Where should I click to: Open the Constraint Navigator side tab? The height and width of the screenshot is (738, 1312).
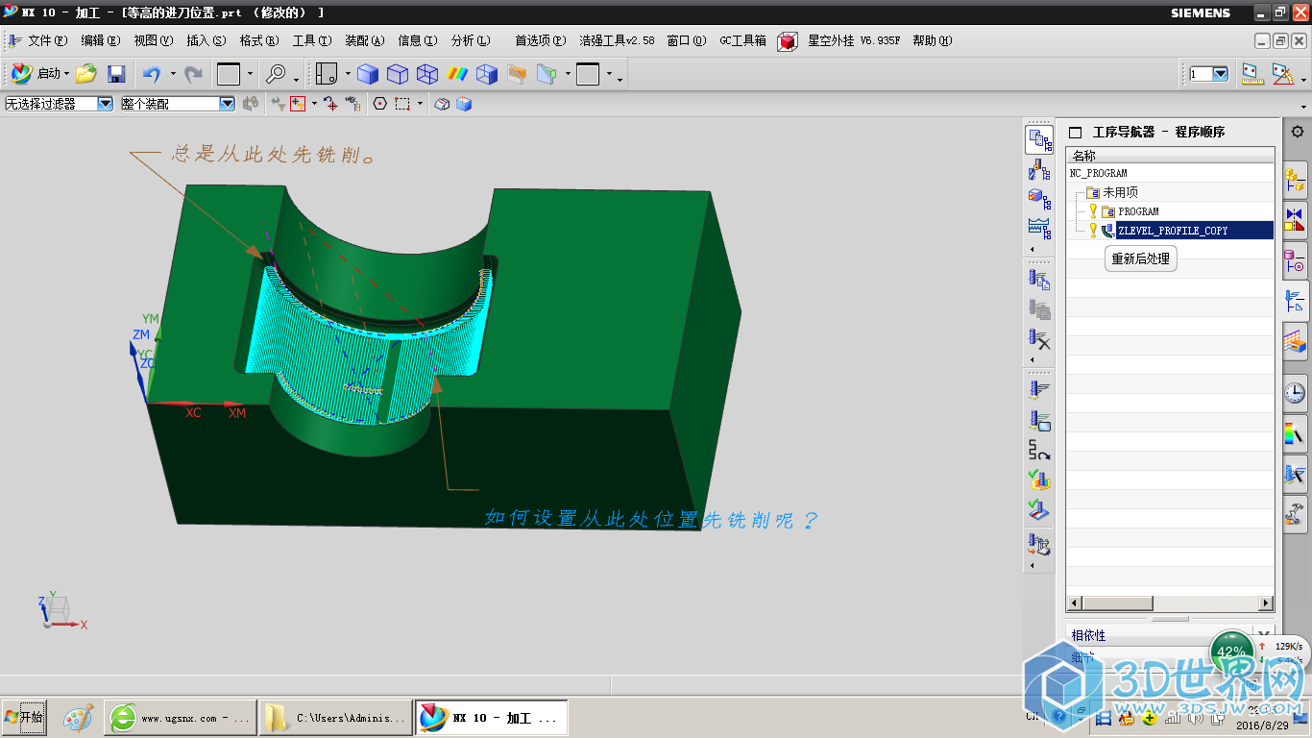pyautogui.click(x=1295, y=219)
